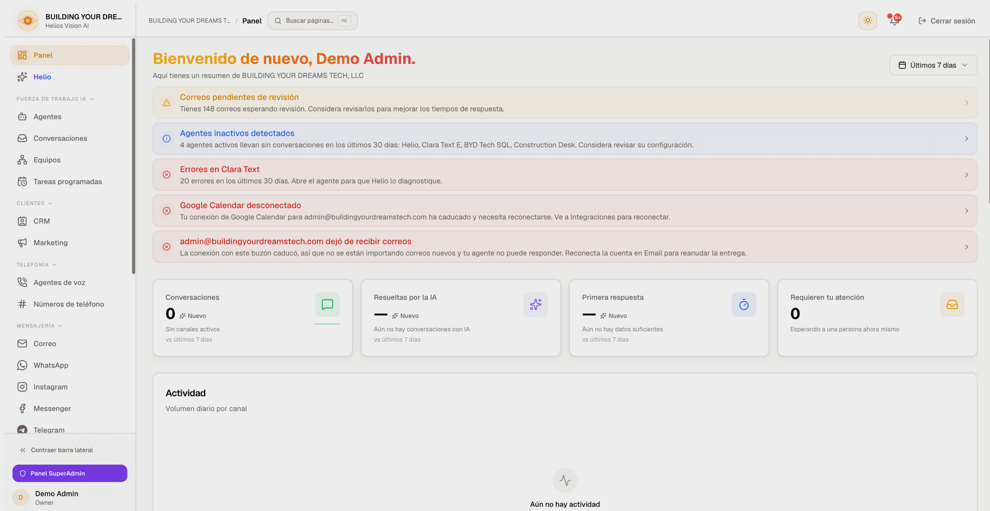
Task: Expand chevron on Agentes inactivos detectados alert
Action: 967,139
